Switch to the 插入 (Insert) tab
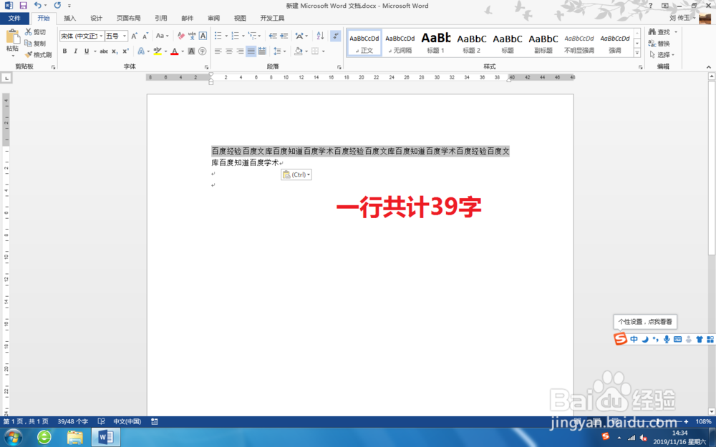Image resolution: width=716 pixels, height=447 pixels. [70, 19]
